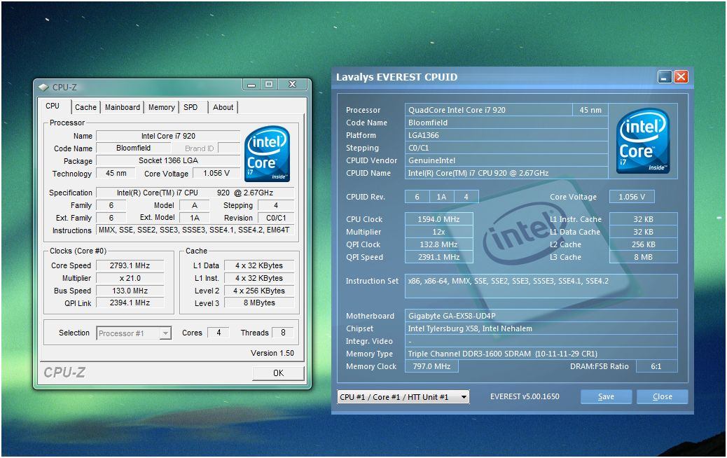Click the Level 2 value 4 x 256 KBytes
This screenshot has width=727, height=458.
click(x=258, y=291)
